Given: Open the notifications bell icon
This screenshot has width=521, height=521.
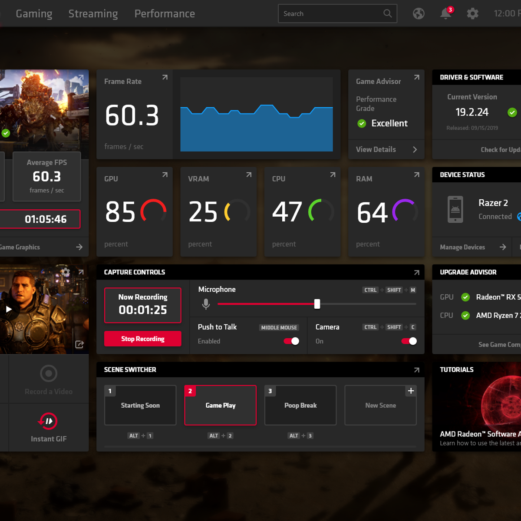Looking at the screenshot, I should click(x=446, y=13).
